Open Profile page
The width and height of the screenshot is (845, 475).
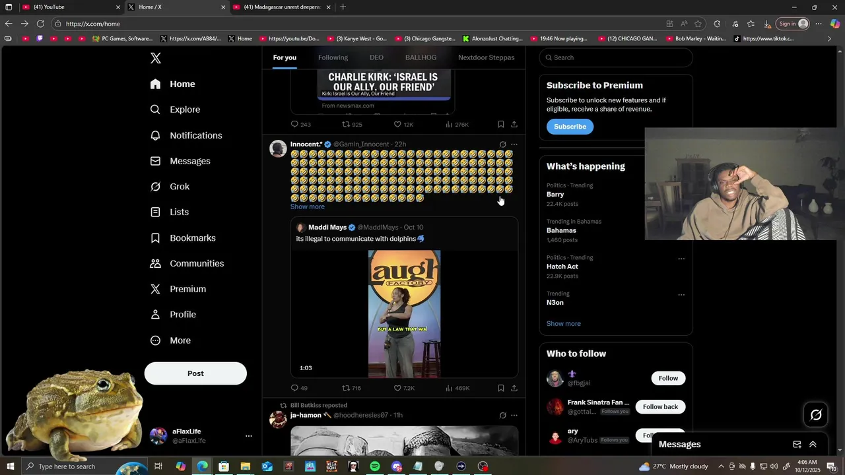coord(173,315)
